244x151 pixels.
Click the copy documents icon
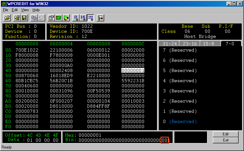(34, 18)
